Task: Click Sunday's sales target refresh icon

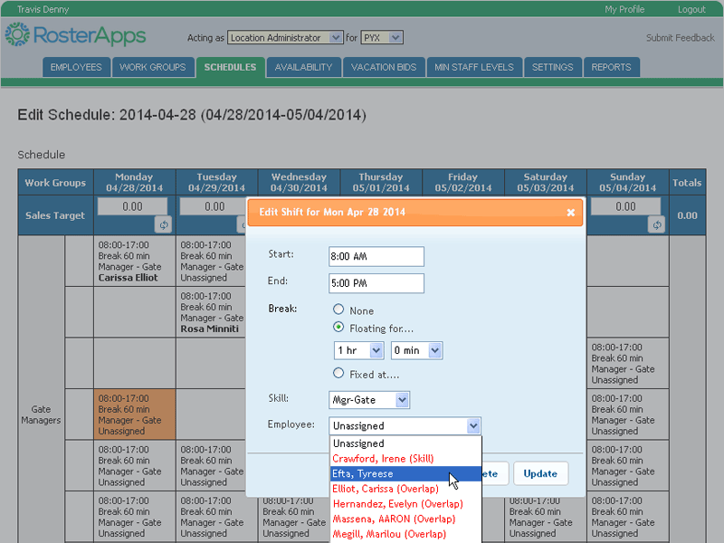Action: pos(657,224)
